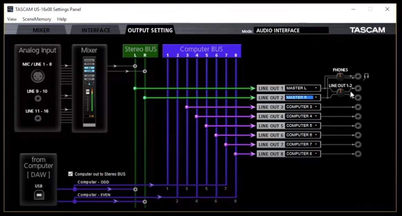The width and height of the screenshot is (402, 216).
Task: Click the LINE OUT 5 label
Action: (x=271, y=125)
